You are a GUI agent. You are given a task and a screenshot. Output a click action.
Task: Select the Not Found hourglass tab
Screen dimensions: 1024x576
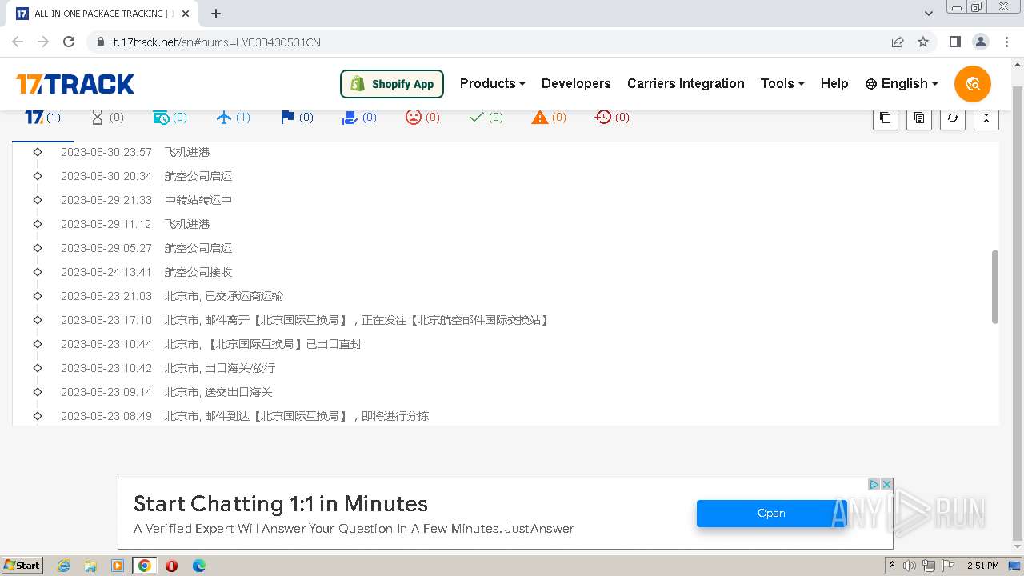coord(107,118)
